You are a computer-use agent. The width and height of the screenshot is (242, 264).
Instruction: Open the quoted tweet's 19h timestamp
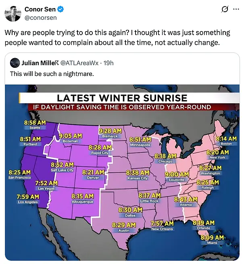(x=108, y=63)
